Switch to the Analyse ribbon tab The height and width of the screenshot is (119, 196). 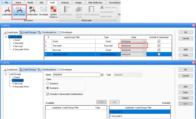65,2
